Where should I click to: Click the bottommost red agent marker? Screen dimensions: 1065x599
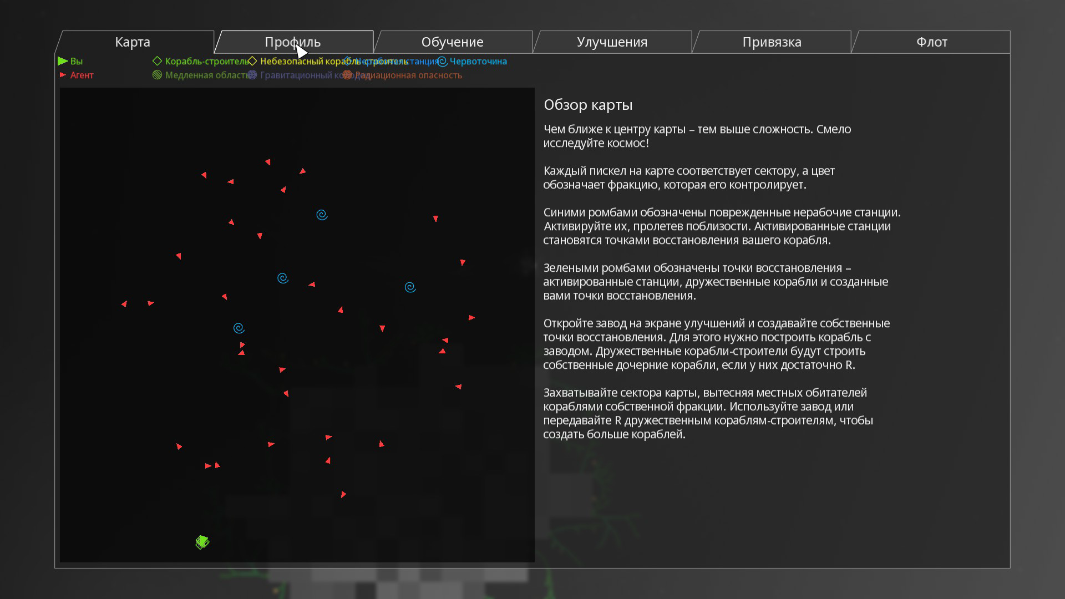pyautogui.click(x=343, y=494)
